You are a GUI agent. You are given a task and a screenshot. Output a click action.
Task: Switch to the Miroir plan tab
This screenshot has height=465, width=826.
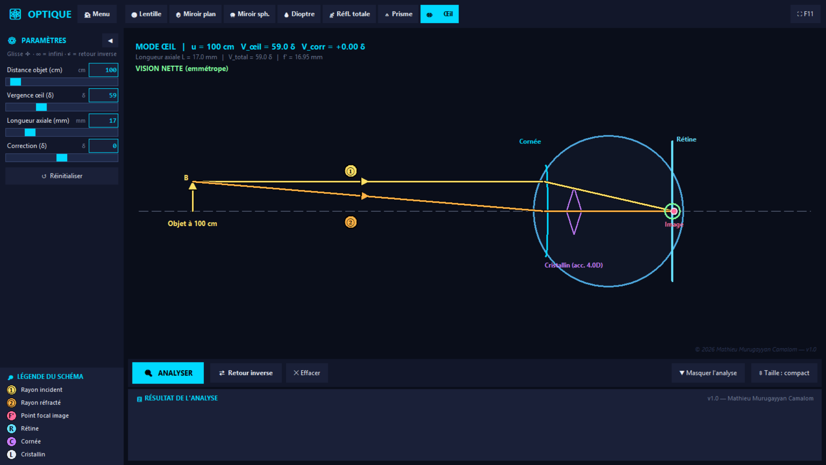pos(196,14)
